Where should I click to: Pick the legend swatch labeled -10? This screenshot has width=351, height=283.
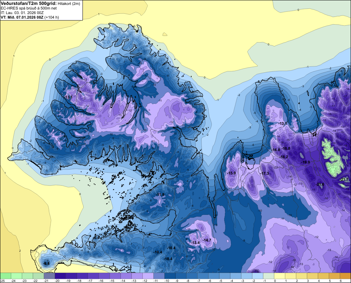point(170,276)
